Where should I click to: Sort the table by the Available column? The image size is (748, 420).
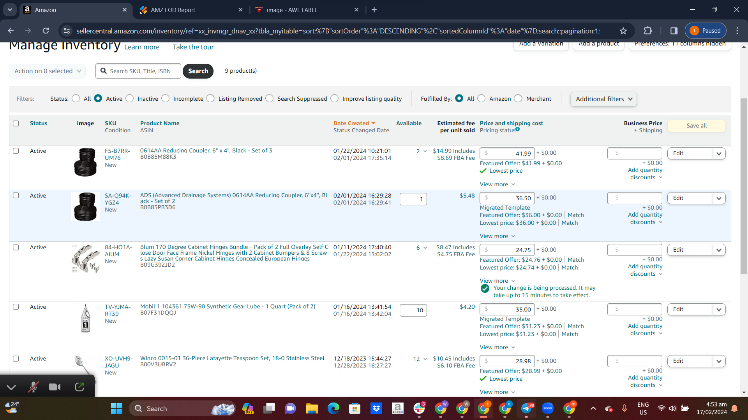click(409, 123)
